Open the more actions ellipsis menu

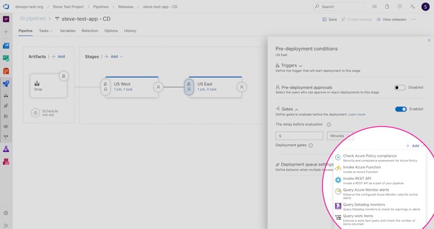[x=414, y=19]
